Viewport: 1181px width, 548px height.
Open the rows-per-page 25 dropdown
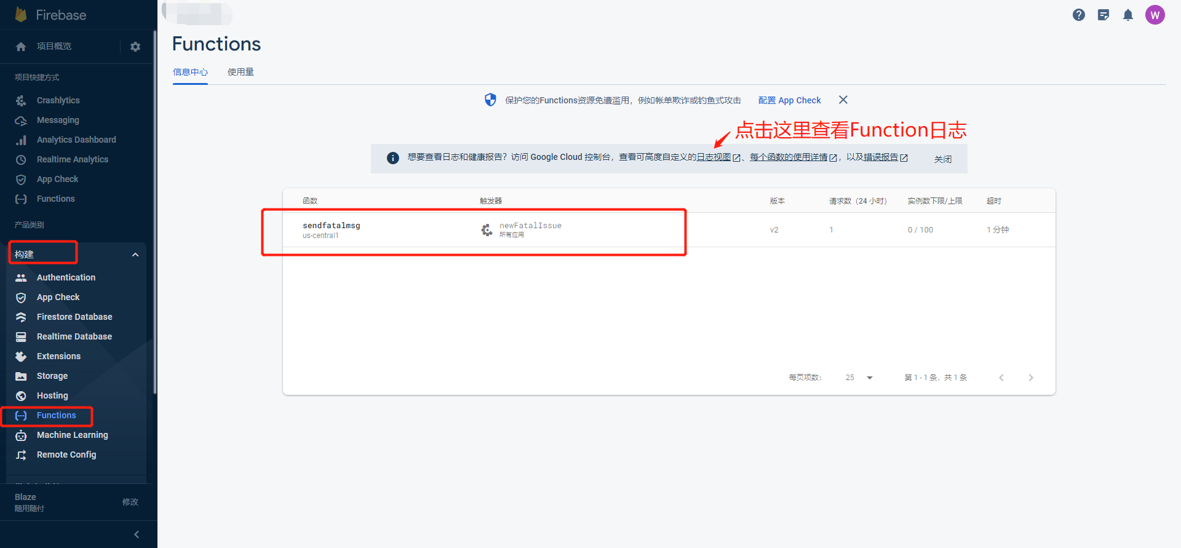[x=859, y=378]
